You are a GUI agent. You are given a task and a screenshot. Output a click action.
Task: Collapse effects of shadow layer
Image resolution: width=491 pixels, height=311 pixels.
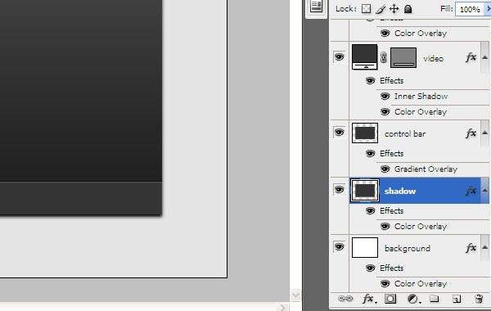(x=484, y=190)
